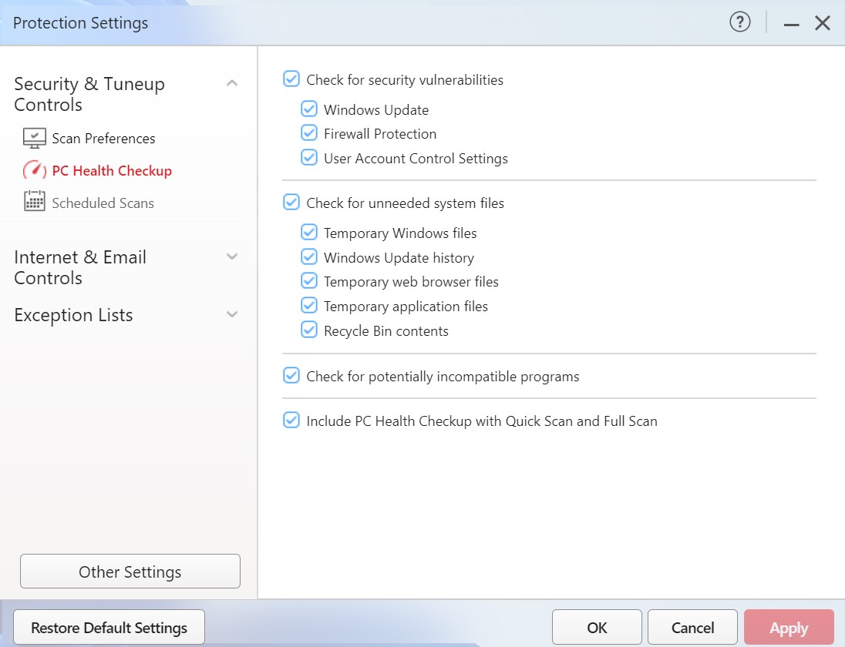845x647 pixels.
Task: Click the Scan Preferences monitor icon
Action: tap(35, 139)
